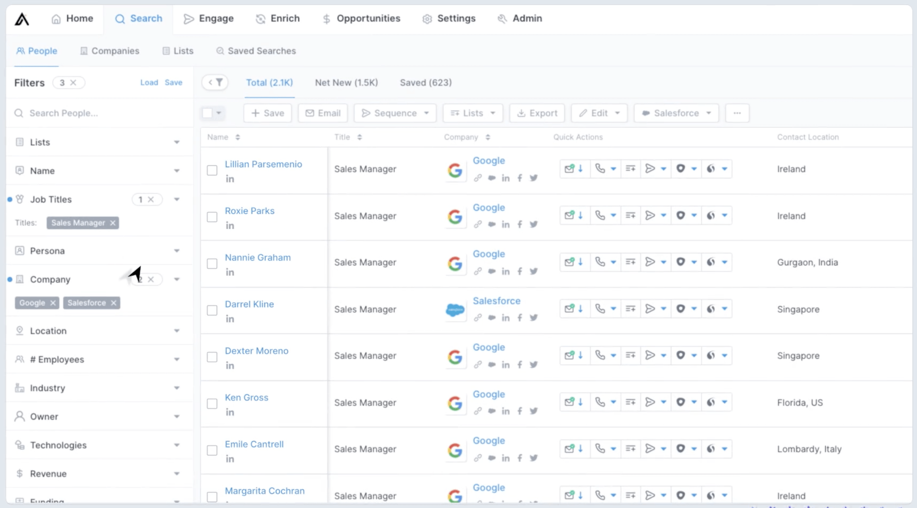Open Nannie Graham's profile link
917x508 pixels.
[258, 257]
